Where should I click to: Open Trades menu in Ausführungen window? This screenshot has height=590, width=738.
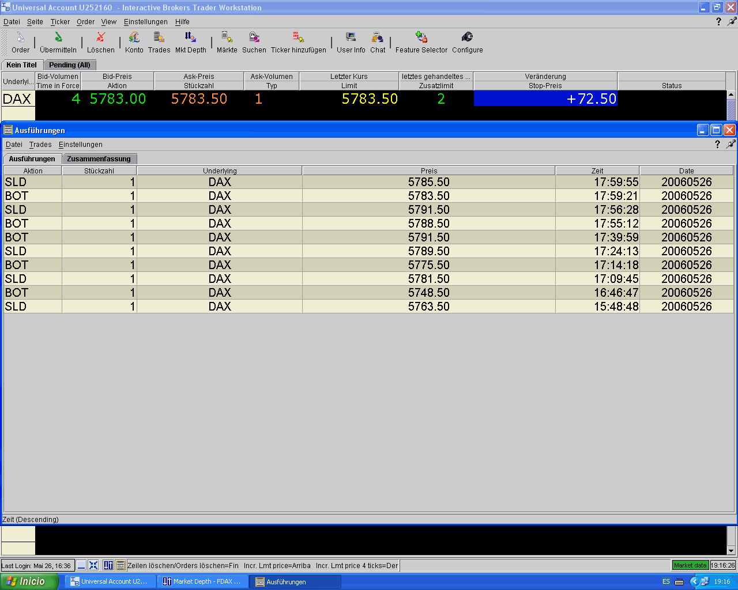point(40,145)
